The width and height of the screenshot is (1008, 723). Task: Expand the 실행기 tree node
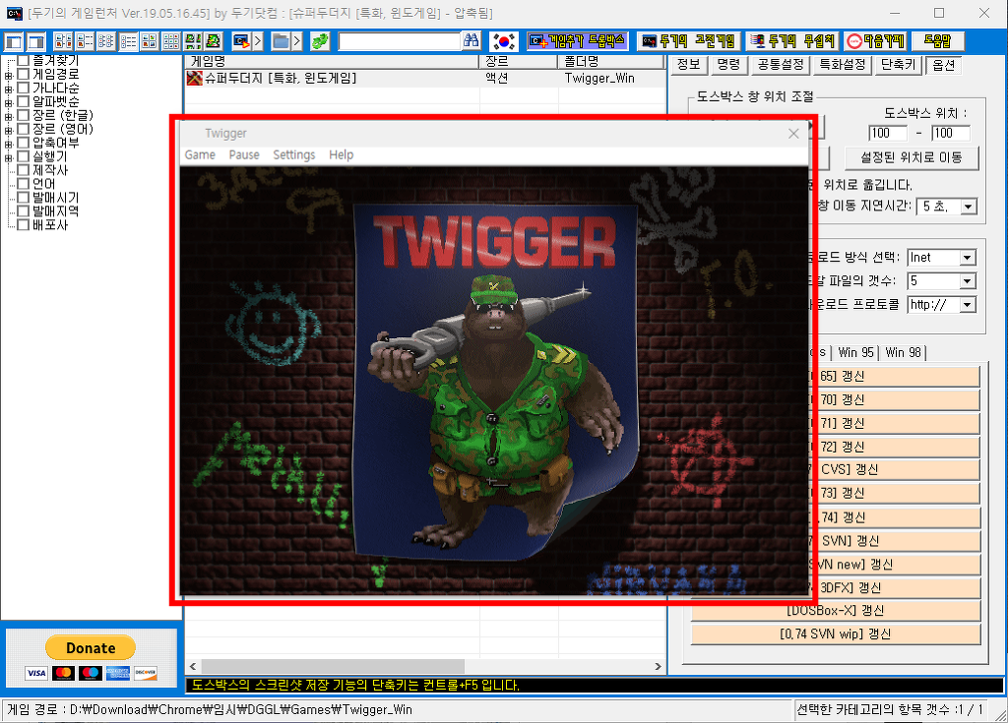8,157
